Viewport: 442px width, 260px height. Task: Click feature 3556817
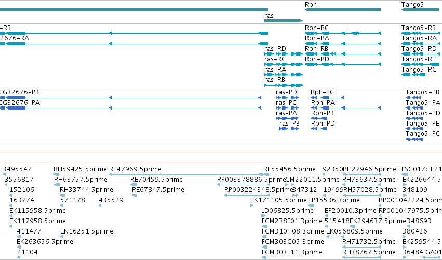[x=19, y=180]
